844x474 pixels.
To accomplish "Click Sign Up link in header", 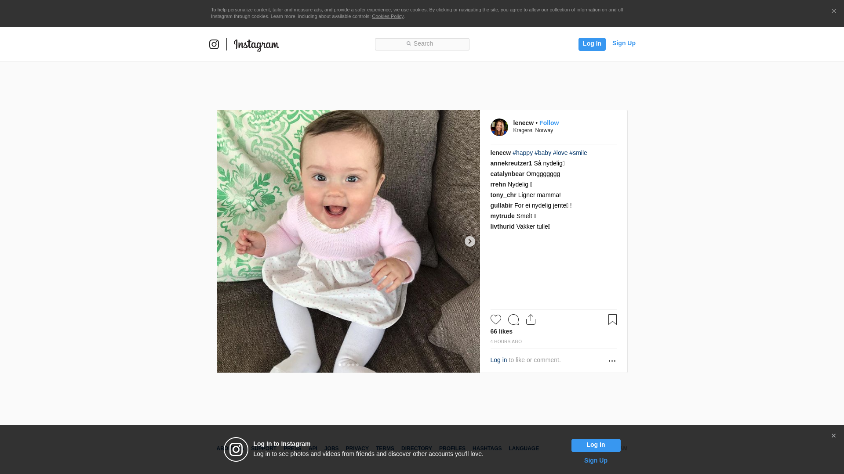I will pos(624,43).
